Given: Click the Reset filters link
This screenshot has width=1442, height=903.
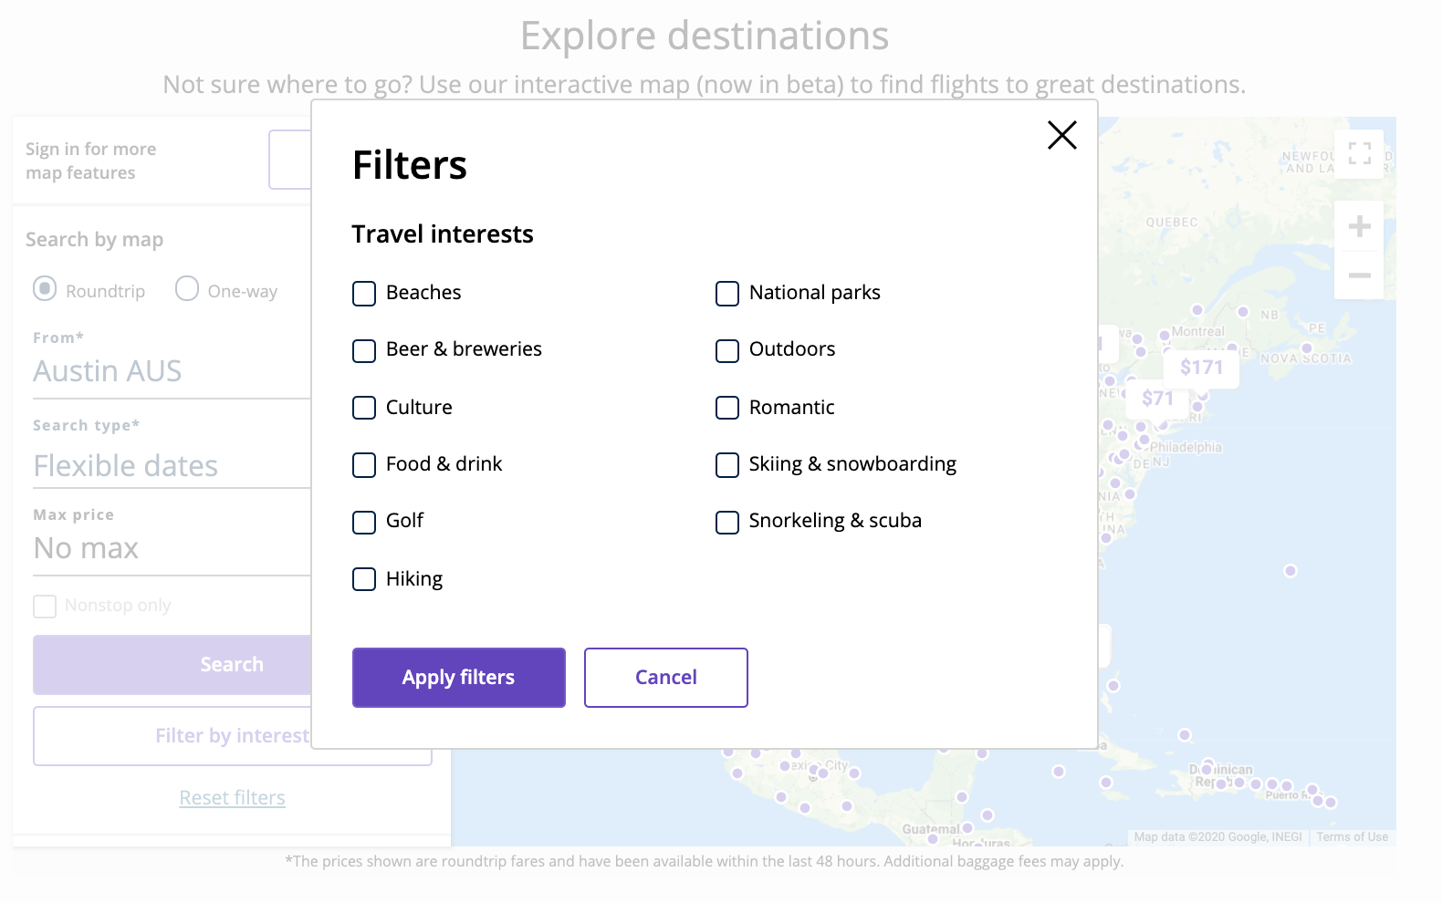Looking at the screenshot, I should point(232,798).
